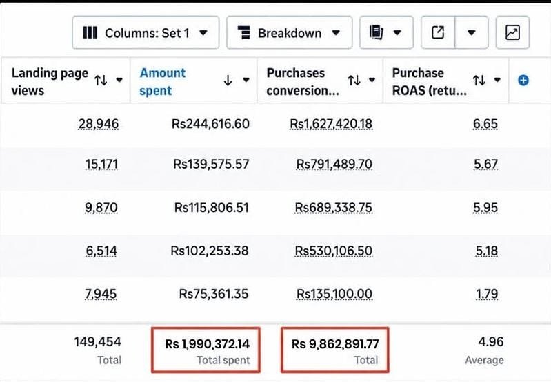Screen dimensions: 551x382
Task: Click conversion value Rs791,489.70
Action: [334, 165]
